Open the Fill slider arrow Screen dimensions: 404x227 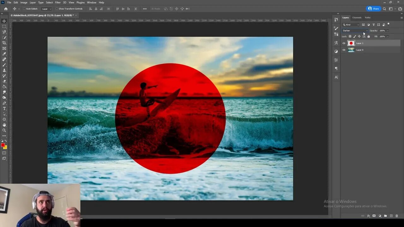388,37
